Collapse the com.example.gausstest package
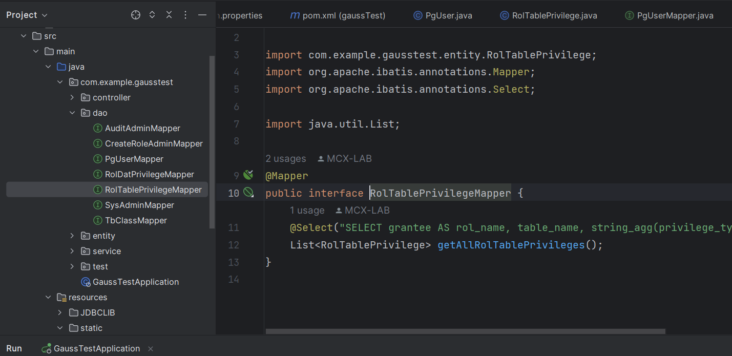Image resolution: width=732 pixels, height=356 pixels. click(60, 82)
